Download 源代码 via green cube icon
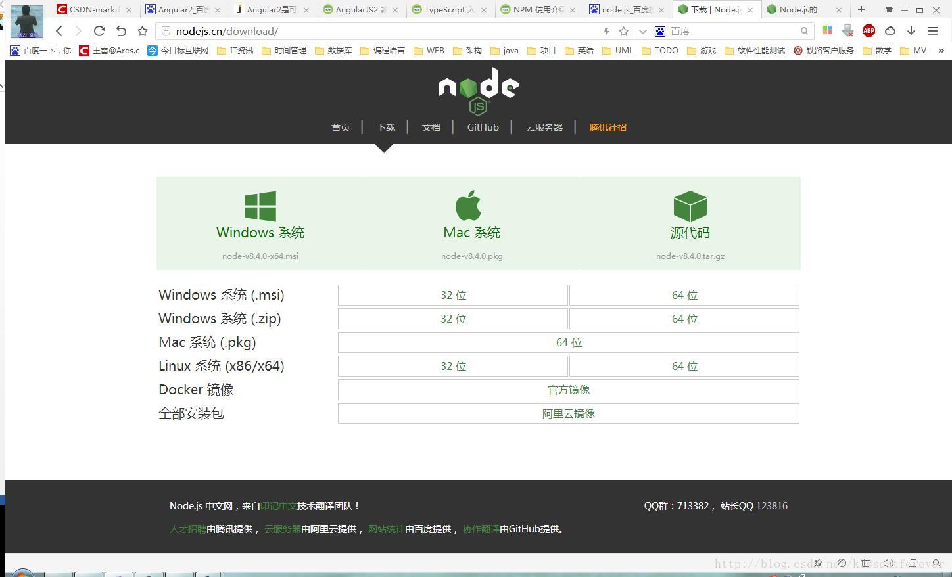 (690, 206)
